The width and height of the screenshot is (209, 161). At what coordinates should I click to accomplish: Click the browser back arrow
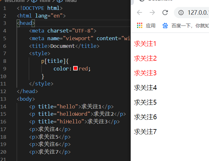pyautogui.click(x=139, y=13)
